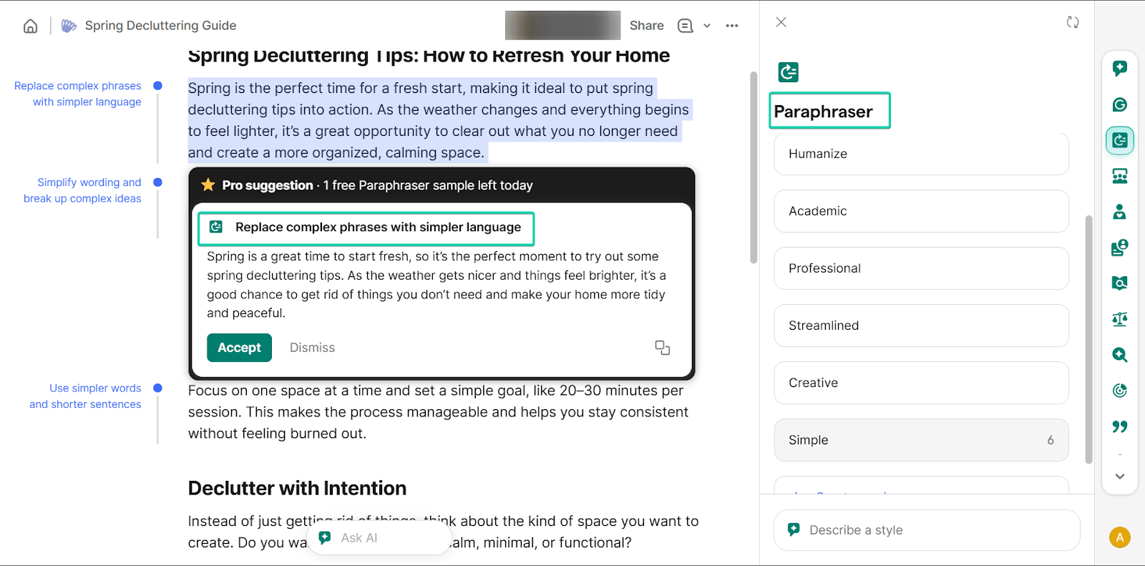
Task: Close the Paraphraser panel
Action: coord(781,22)
